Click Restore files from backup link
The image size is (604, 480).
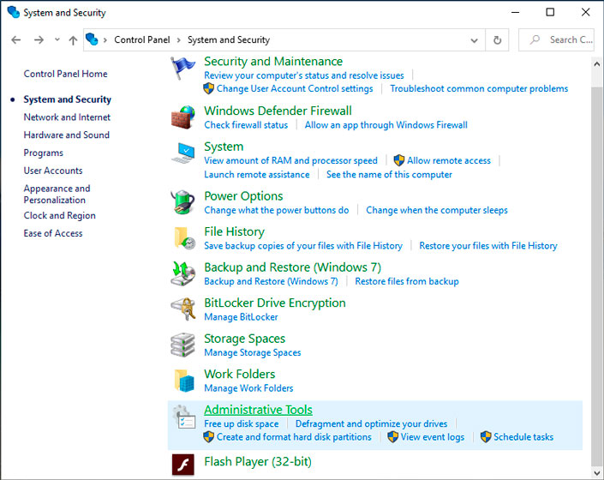407,281
